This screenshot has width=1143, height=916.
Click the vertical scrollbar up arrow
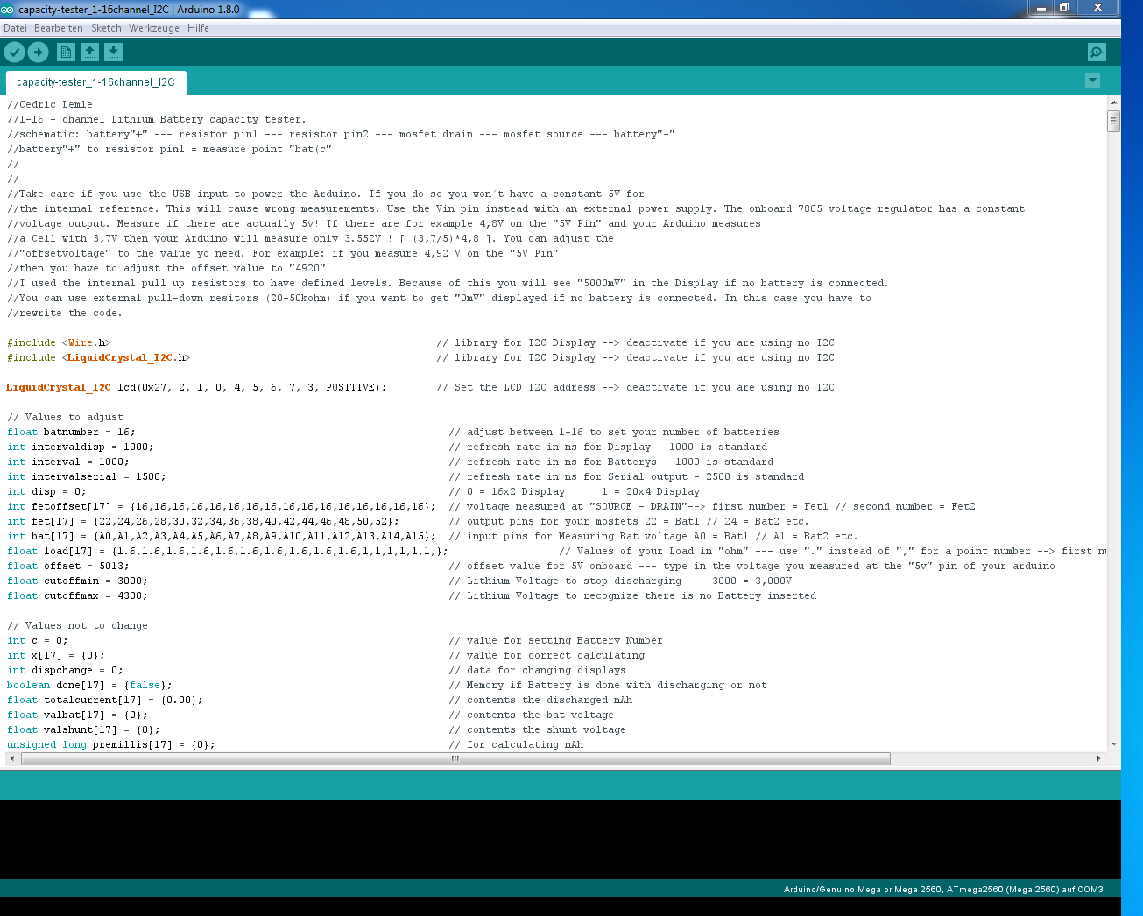point(1114,102)
